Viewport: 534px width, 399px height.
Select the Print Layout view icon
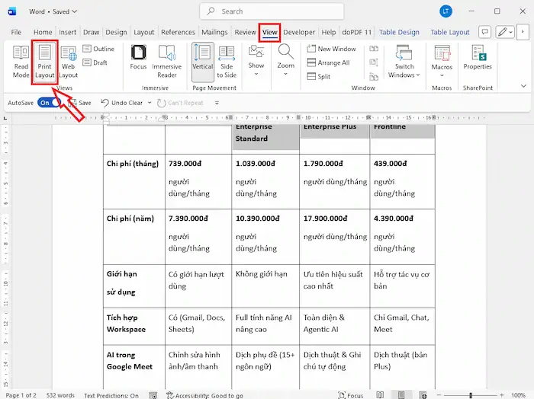pos(44,61)
